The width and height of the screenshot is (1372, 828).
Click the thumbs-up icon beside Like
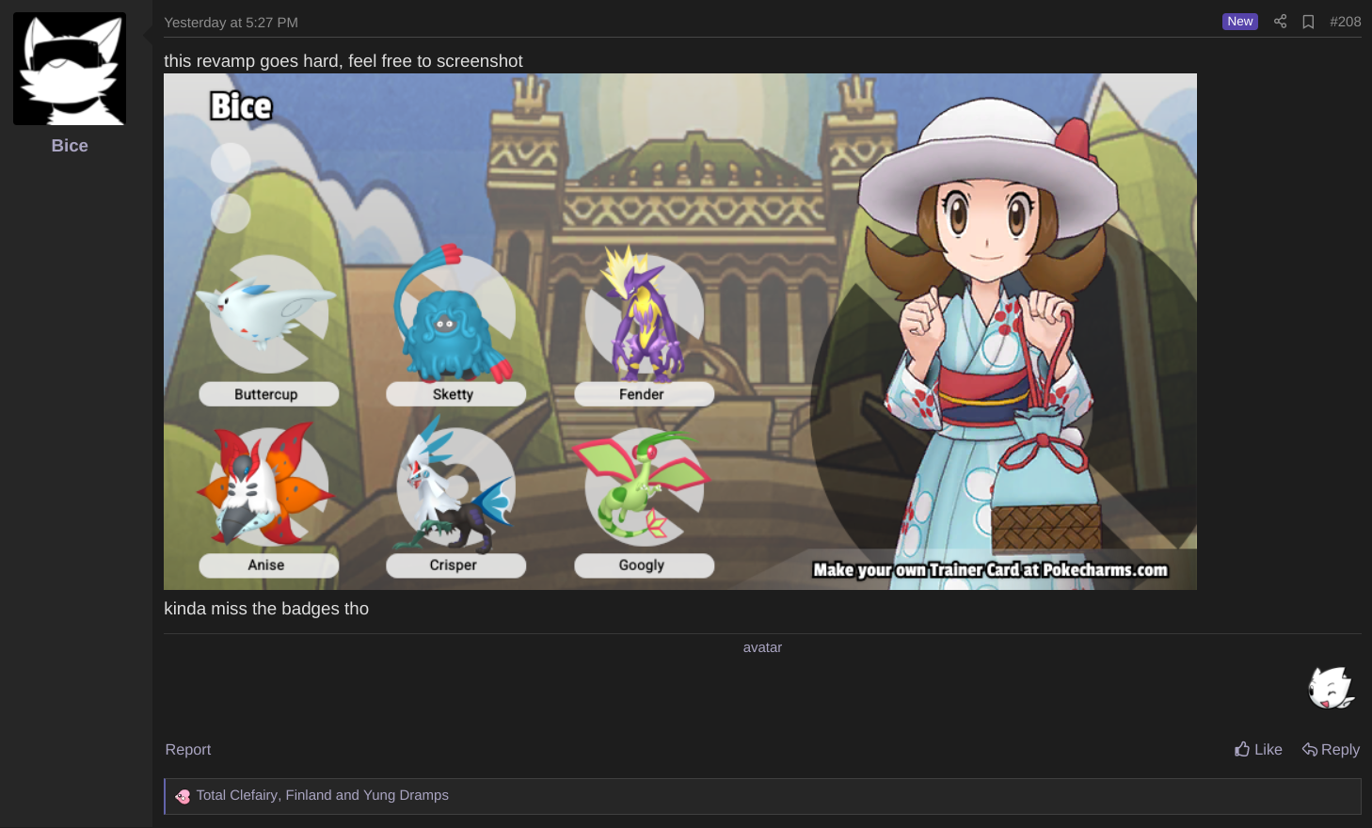point(1242,749)
